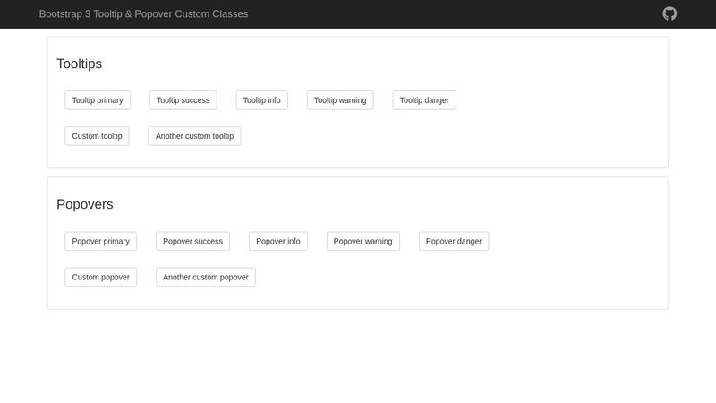Click the Another custom popover button
Viewport: 716px width, 403px height.
(x=206, y=277)
